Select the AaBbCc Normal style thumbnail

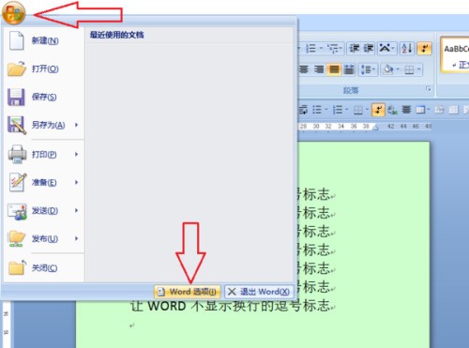point(455,54)
